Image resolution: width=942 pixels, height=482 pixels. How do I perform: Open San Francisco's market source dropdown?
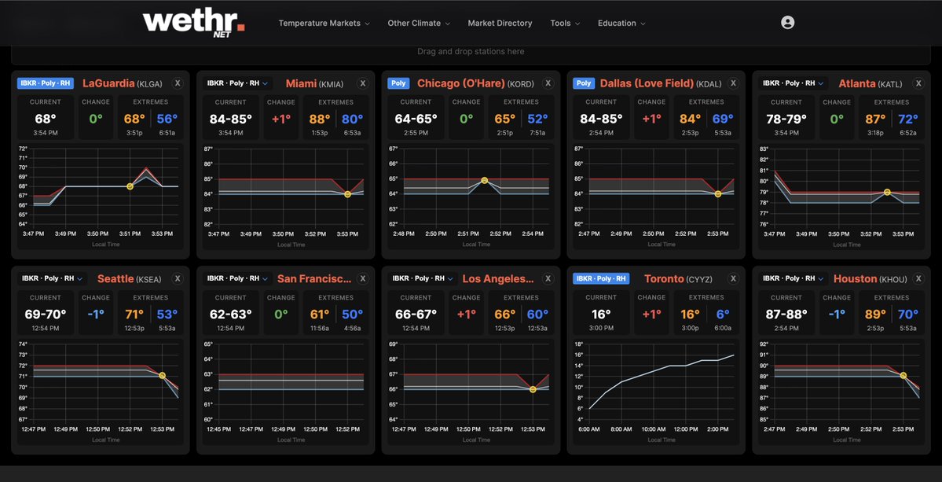tap(237, 278)
